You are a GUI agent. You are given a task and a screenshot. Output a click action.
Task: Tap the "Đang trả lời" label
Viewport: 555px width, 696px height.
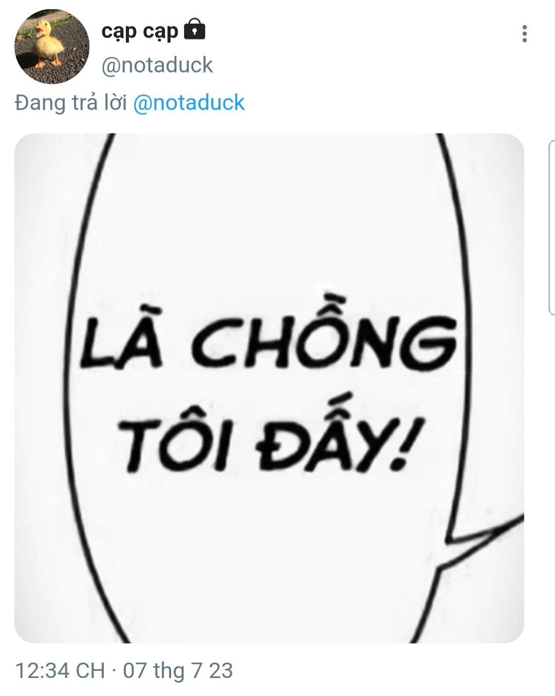click(x=71, y=102)
